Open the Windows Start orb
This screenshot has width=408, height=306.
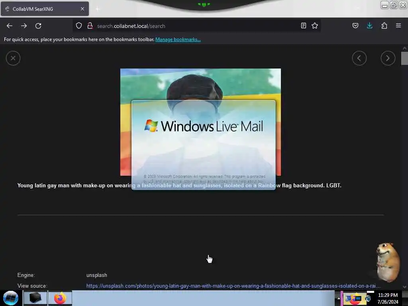[11, 298]
